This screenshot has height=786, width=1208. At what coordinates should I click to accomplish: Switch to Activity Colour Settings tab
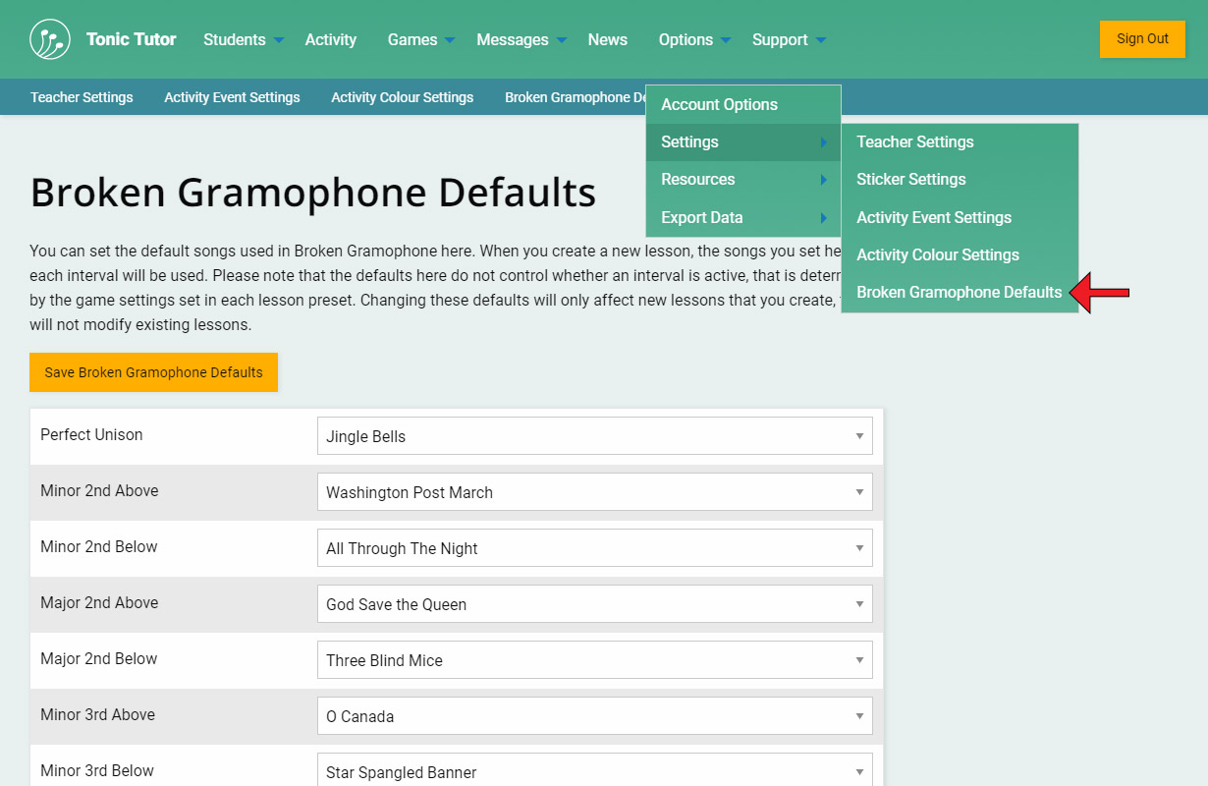[x=402, y=97]
